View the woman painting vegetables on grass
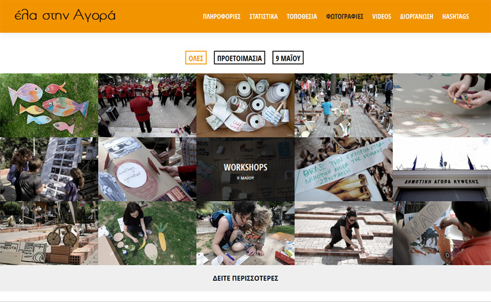 147,233
